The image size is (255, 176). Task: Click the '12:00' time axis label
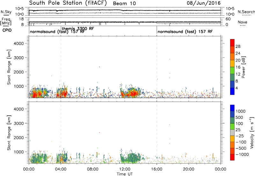click(125, 169)
